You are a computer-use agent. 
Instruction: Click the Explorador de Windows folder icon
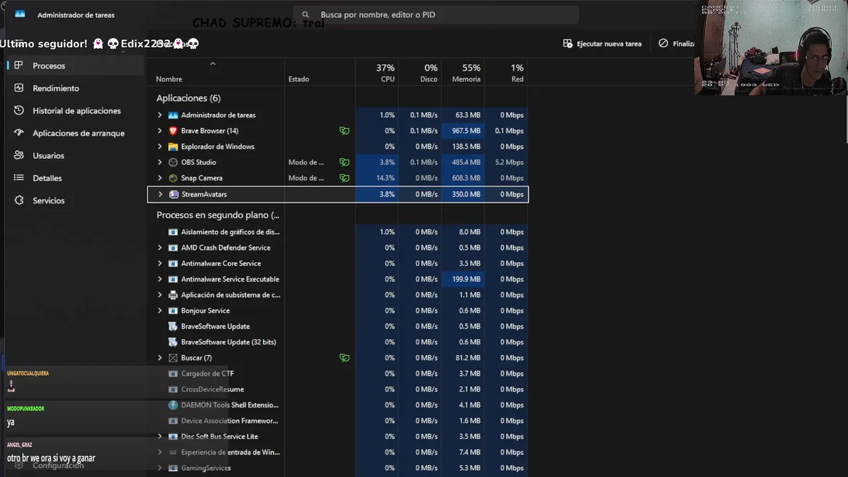click(173, 147)
